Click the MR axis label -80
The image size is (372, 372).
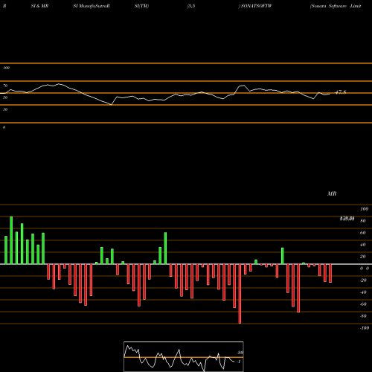pos(363,316)
